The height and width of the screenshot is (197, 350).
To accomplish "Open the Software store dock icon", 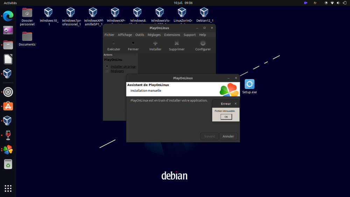I will coord(8,106).
